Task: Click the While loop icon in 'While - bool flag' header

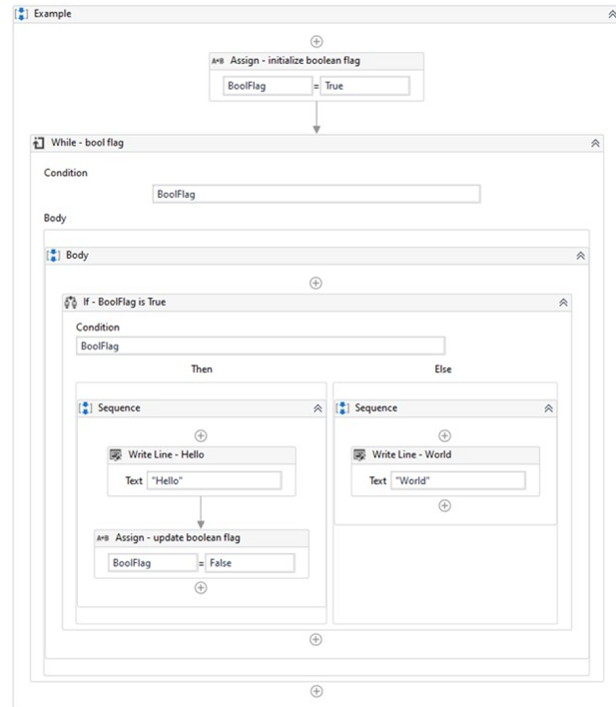Action: point(39,143)
